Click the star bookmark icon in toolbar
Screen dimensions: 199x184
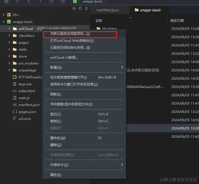52,1
